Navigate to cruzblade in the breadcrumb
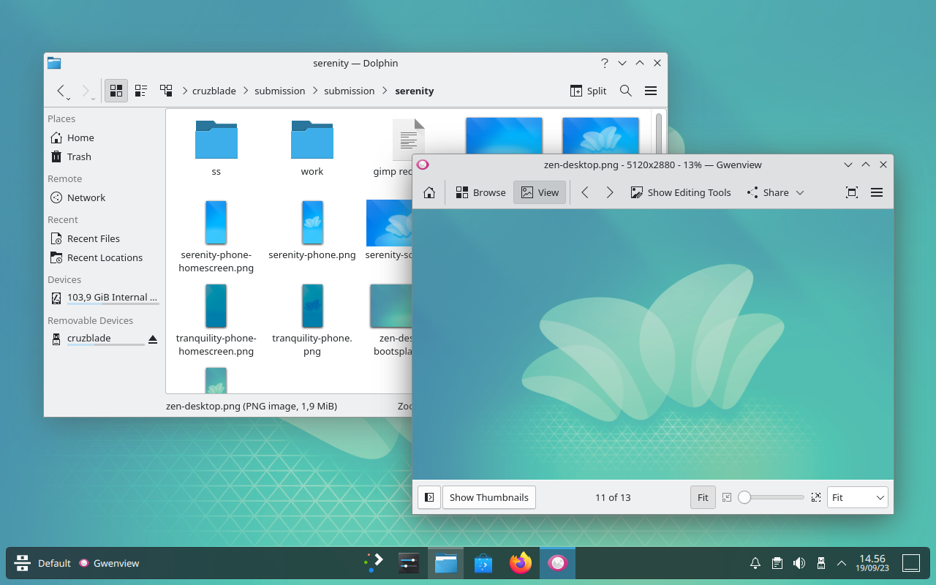The image size is (936, 585). coord(214,91)
